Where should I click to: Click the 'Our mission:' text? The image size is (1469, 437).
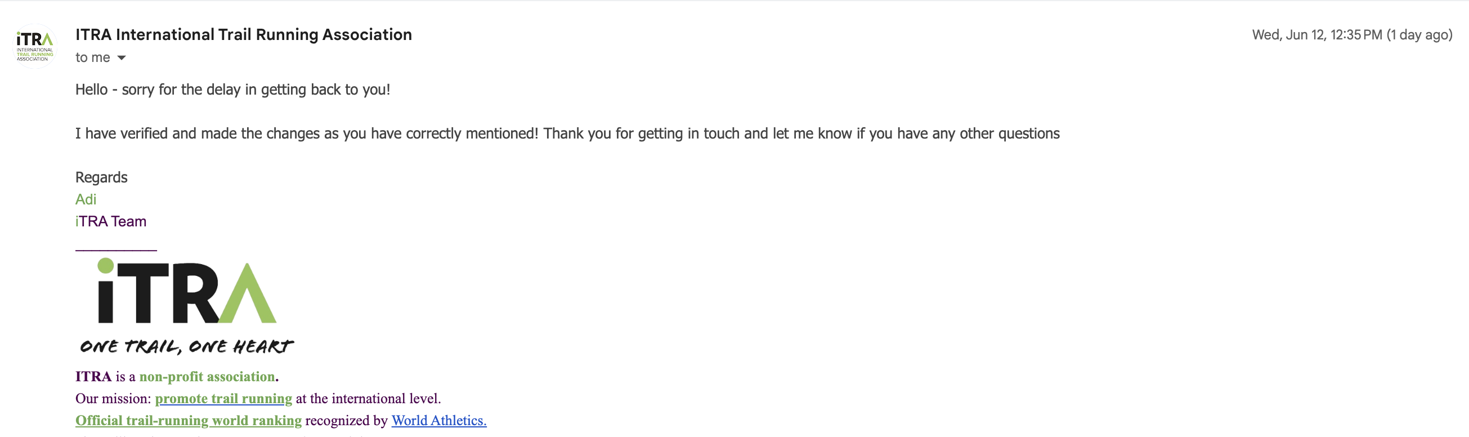coord(113,398)
